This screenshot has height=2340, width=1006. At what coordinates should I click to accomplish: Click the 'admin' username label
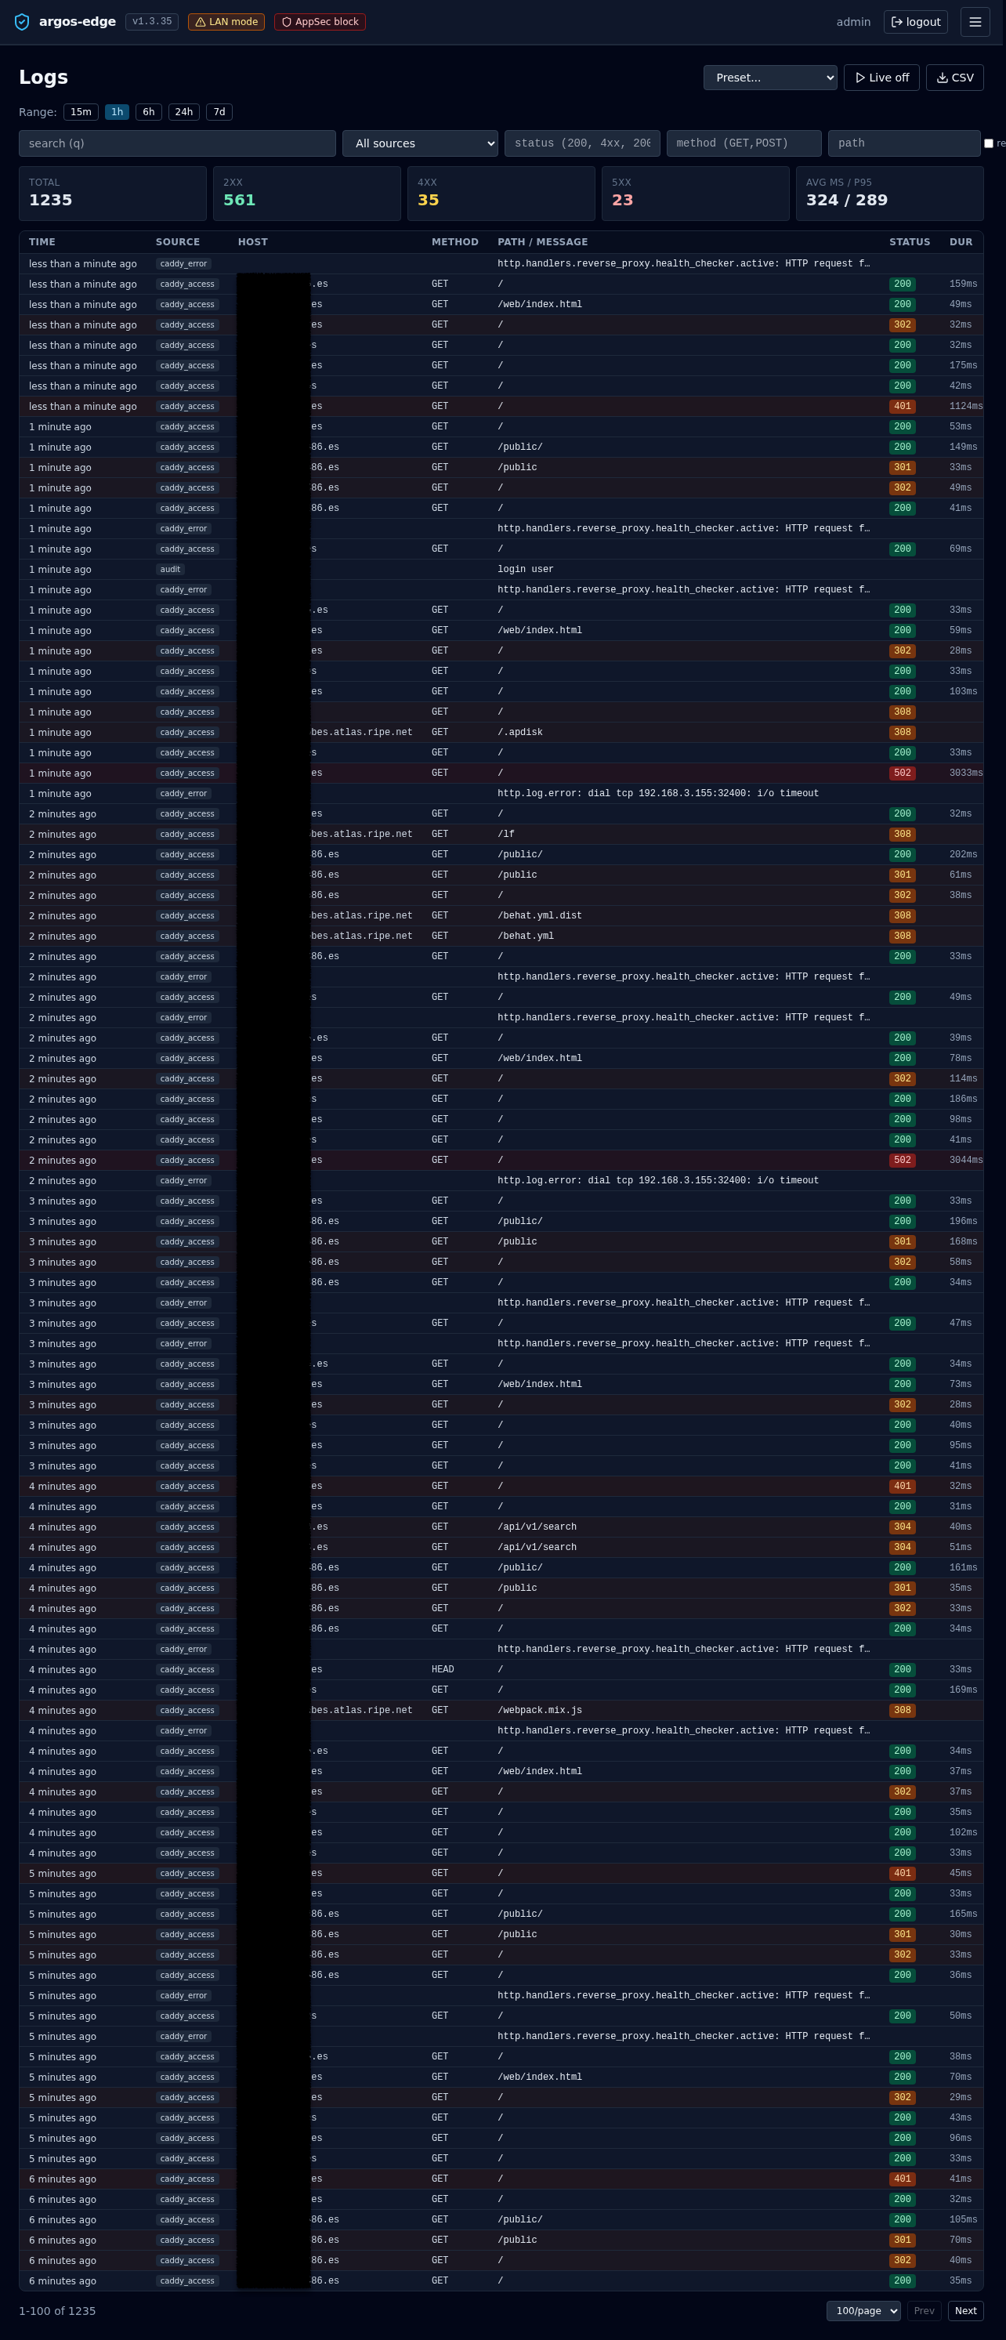pyautogui.click(x=852, y=22)
